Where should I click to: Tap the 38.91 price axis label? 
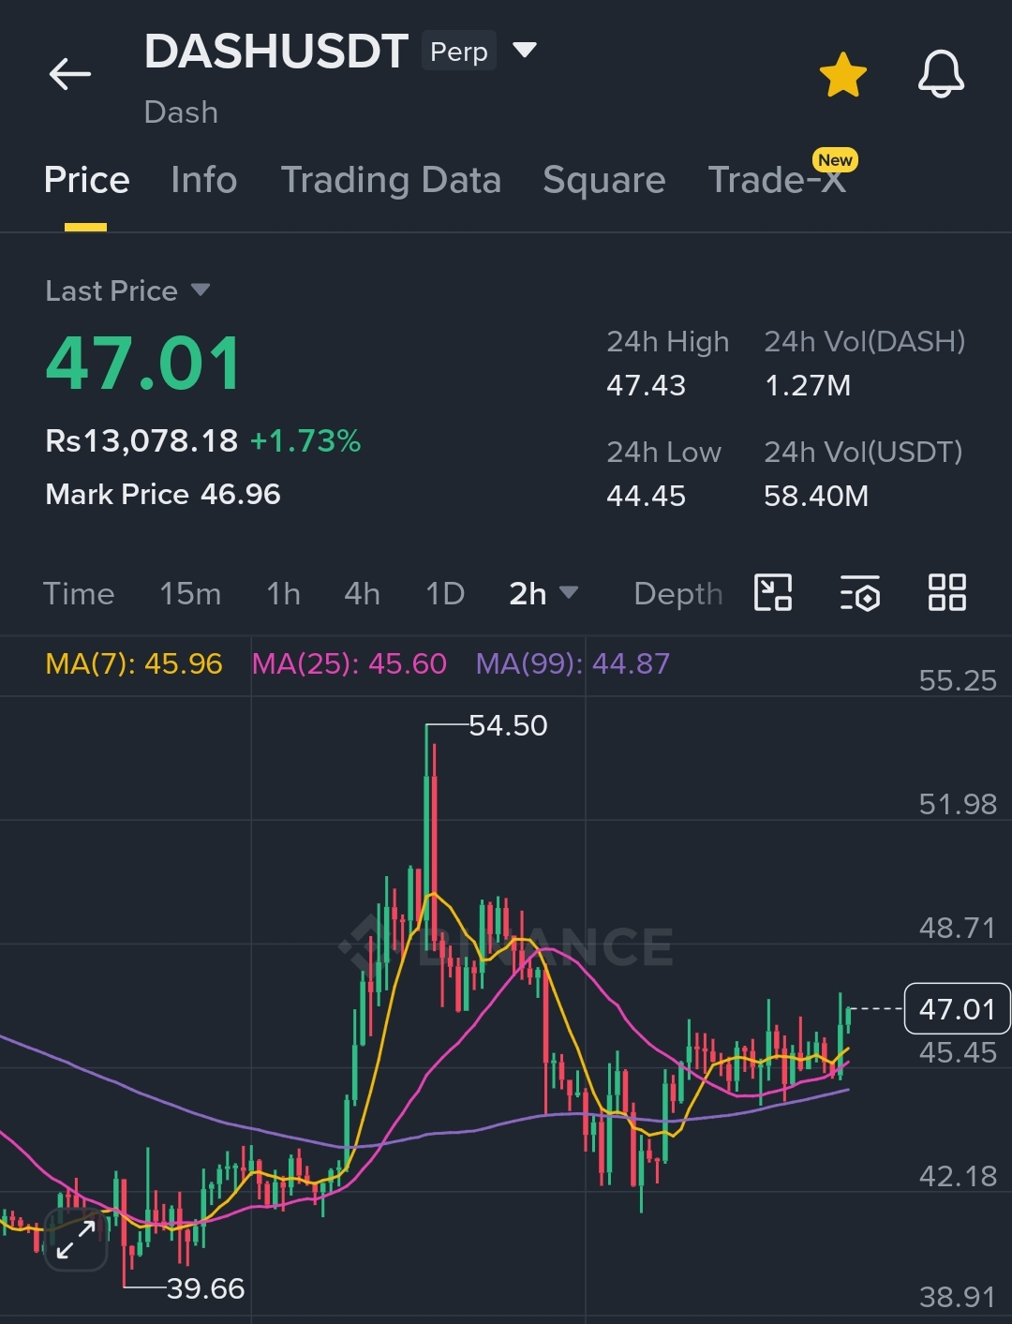point(958,1298)
